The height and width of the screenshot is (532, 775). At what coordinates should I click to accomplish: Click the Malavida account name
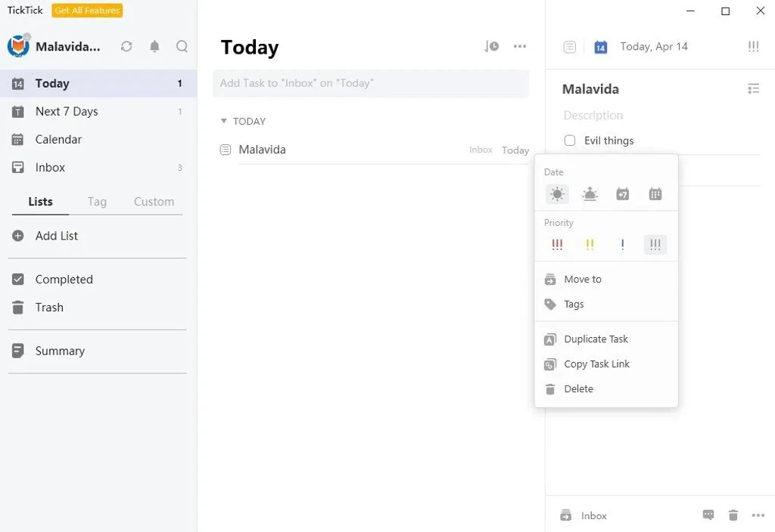click(x=67, y=46)
